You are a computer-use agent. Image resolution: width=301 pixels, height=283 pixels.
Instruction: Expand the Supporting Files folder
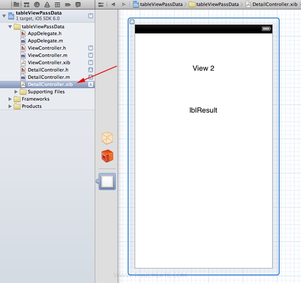[x=16, y=92]
